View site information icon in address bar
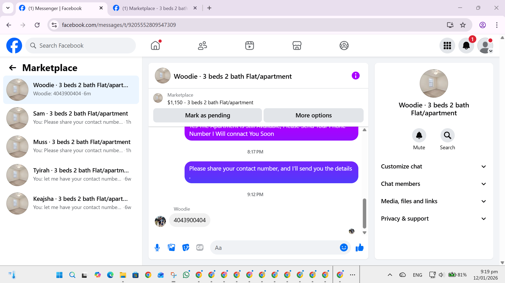 [x=54, y=25]
